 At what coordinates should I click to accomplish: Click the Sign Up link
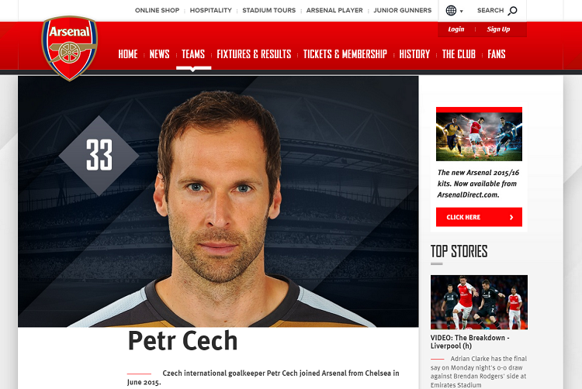[498, 29]
